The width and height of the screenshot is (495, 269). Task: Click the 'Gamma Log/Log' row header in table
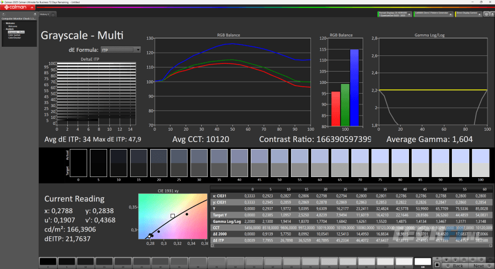click(227, 221)
